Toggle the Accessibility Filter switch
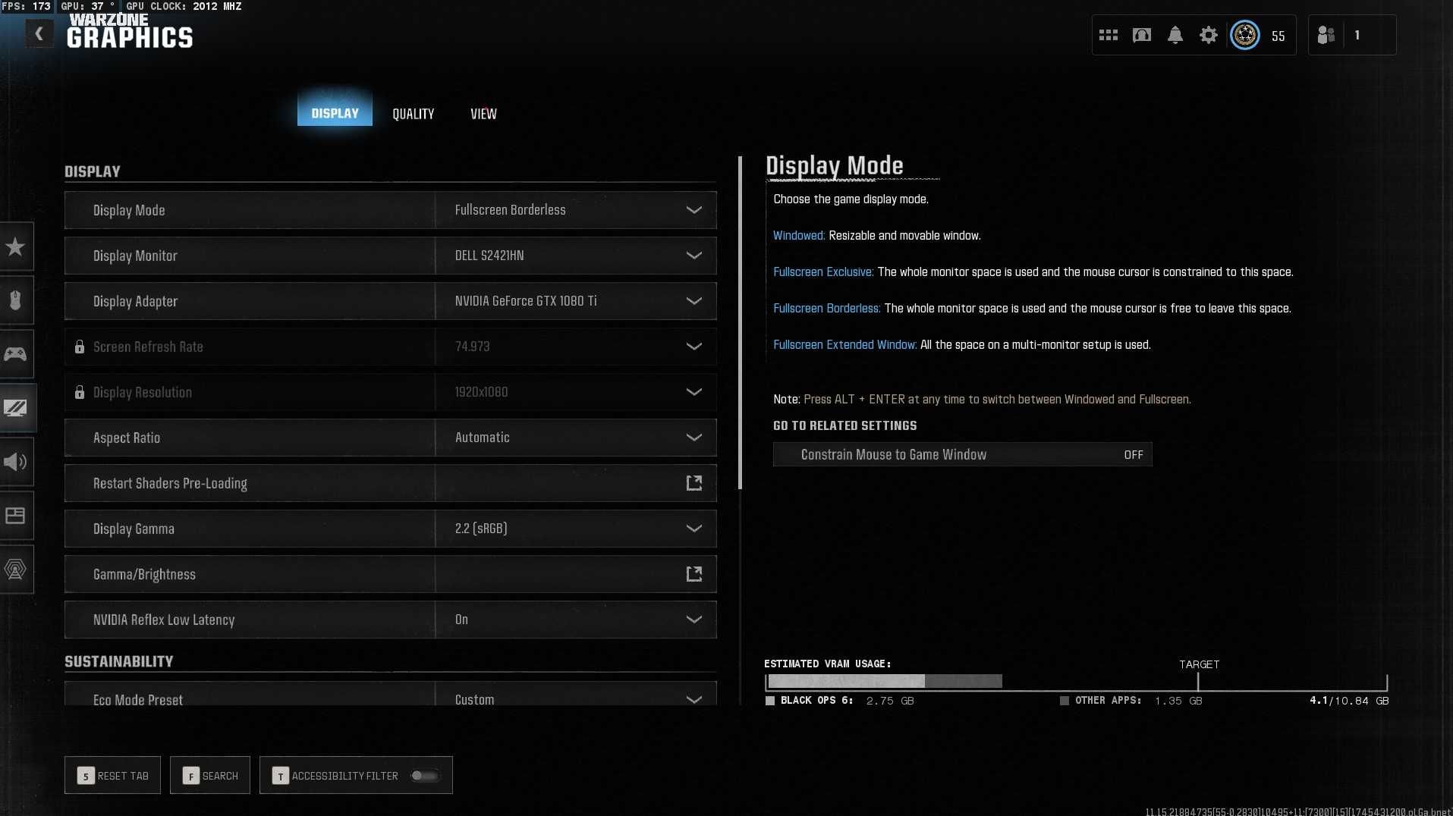Screen dimensions: 1453x816 [425, 775]
